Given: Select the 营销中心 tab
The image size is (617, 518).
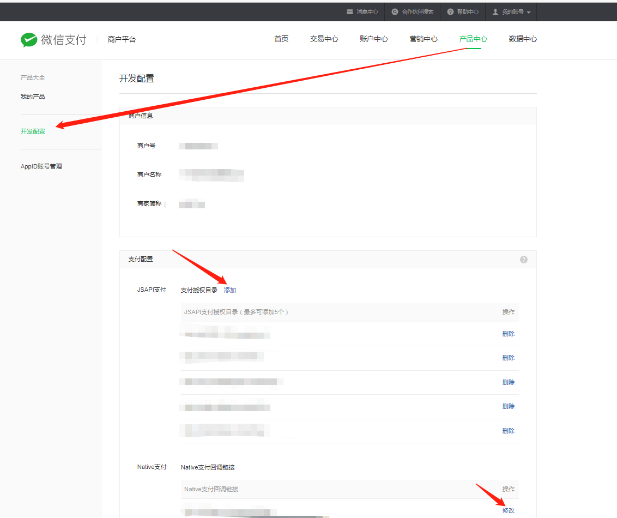Looking at the screenshot, I should click(424, 39).
